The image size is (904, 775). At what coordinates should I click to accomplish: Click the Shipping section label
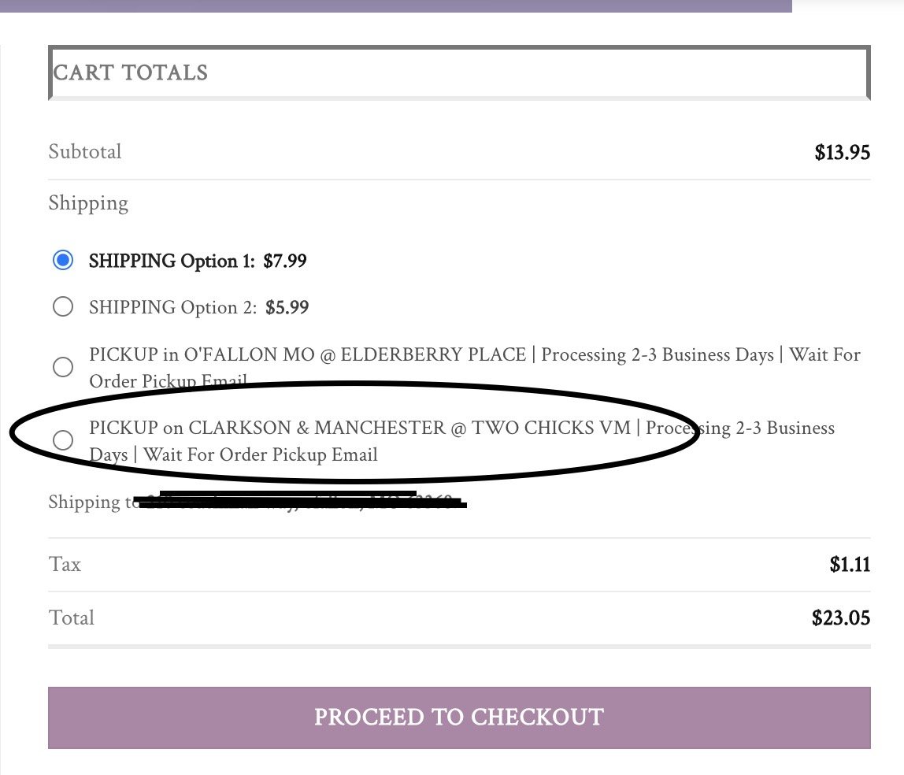88,203
